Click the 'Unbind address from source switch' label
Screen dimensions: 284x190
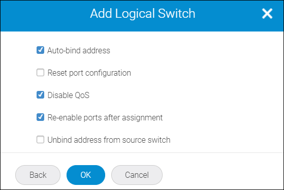click(109, 140)
